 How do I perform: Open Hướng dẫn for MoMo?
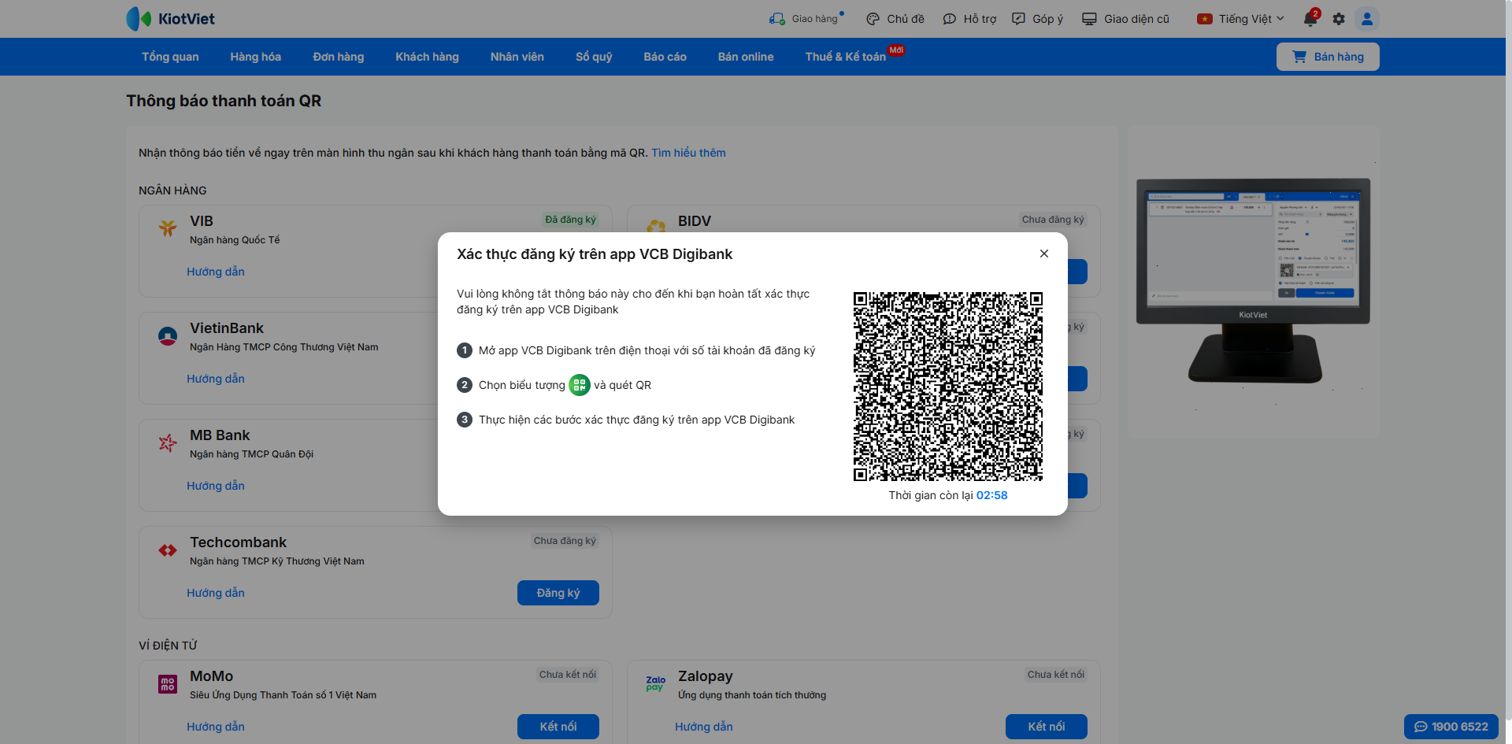[x=216, y=727]
